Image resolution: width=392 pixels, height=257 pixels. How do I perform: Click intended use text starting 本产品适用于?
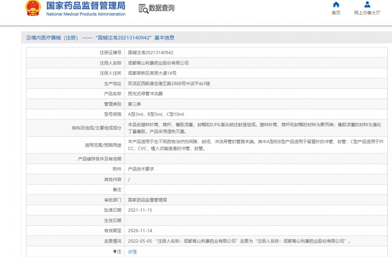[255, 145]
